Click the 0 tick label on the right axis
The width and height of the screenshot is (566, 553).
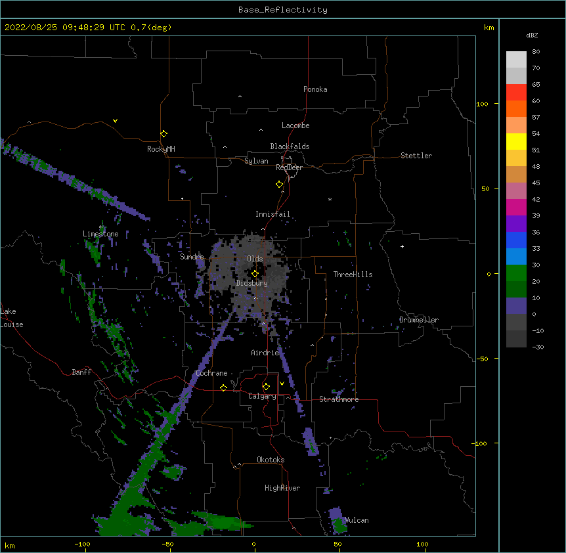click(489, 275)
